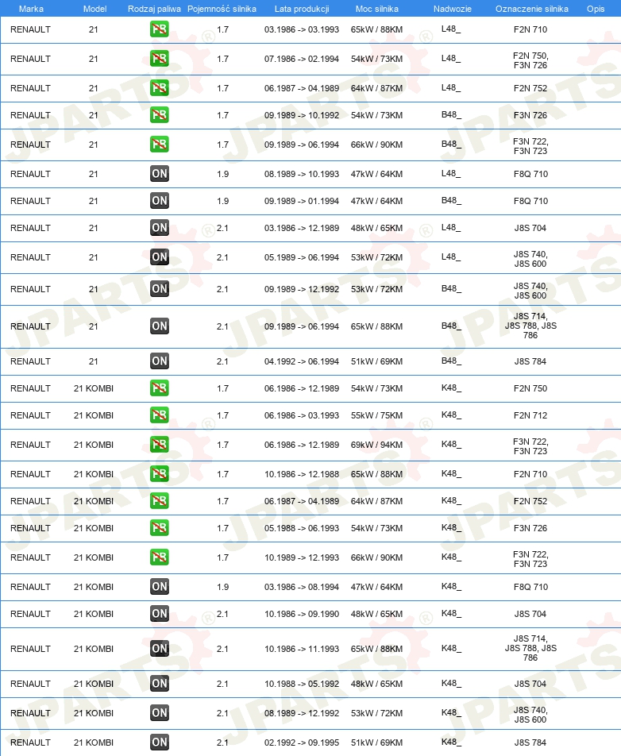Select petrol icon in the 66kW B48_ row

click(x=159, y=145)
